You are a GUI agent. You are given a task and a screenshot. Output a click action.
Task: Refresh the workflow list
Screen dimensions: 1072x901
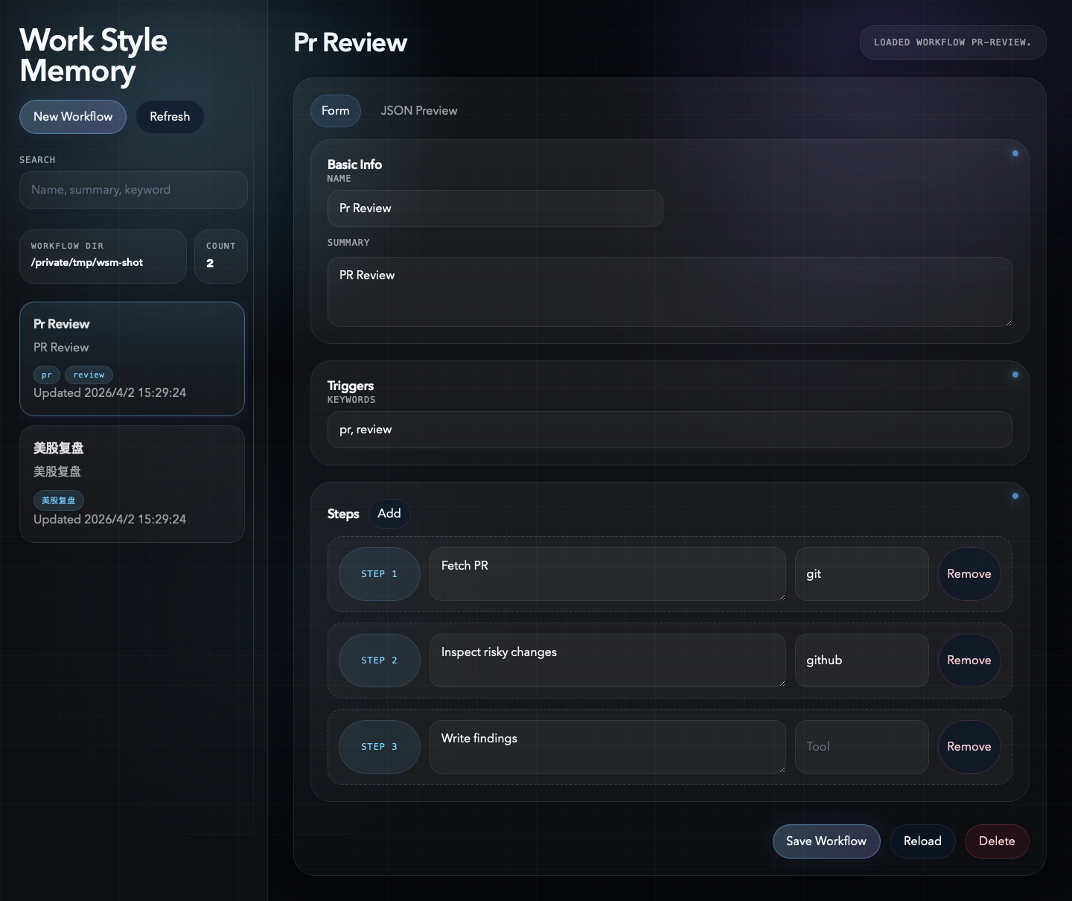pyautogui.click(x=170, y=117)
